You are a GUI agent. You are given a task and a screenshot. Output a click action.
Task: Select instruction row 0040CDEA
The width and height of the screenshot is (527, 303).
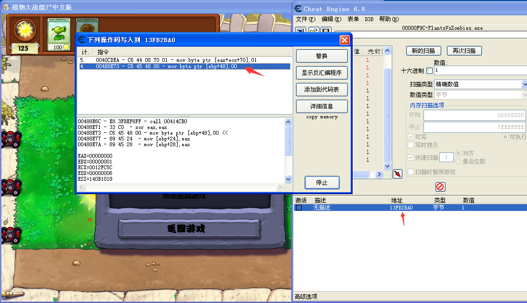pos(185,60)
